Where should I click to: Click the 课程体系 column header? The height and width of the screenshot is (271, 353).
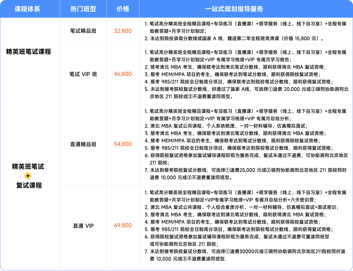(27, 9)
